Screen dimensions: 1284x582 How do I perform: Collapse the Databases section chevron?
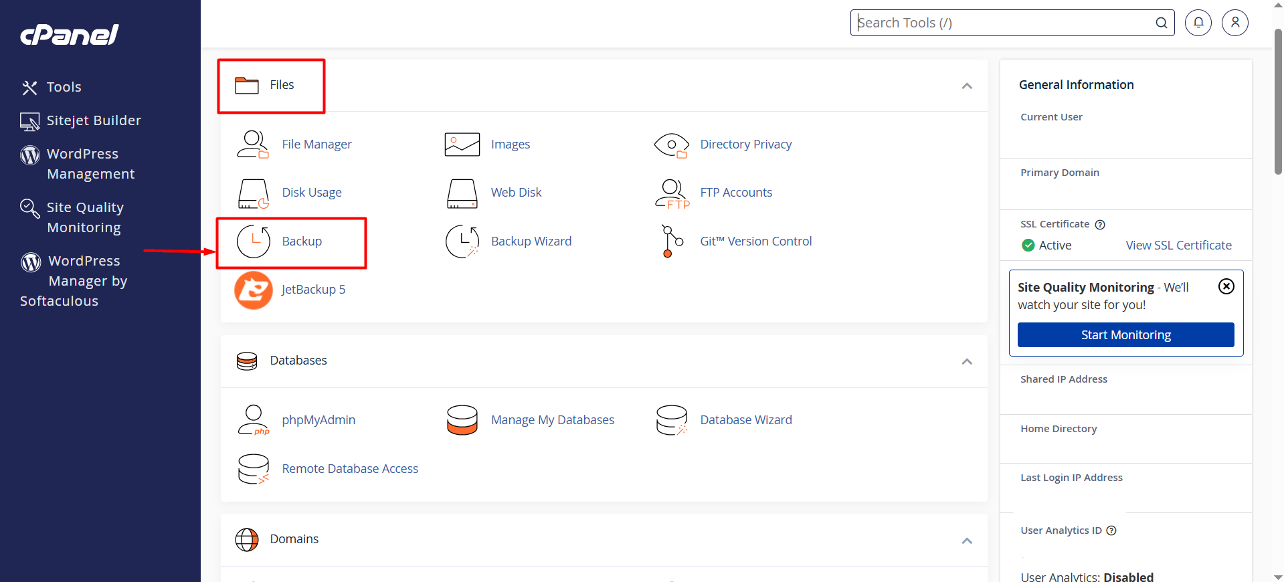click(x=966, y=361)
